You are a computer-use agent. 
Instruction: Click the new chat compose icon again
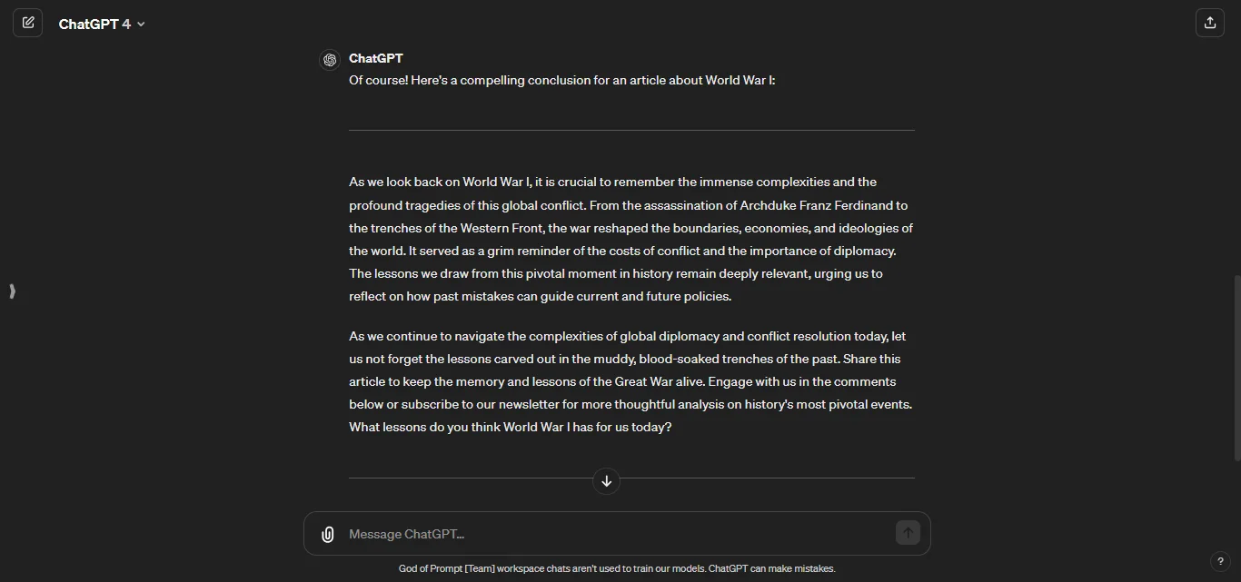point(28,23)
